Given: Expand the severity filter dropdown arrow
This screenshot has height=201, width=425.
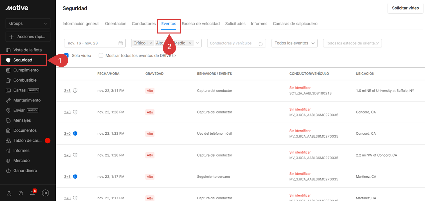Looking at the screenshot, I should point(198,43).
